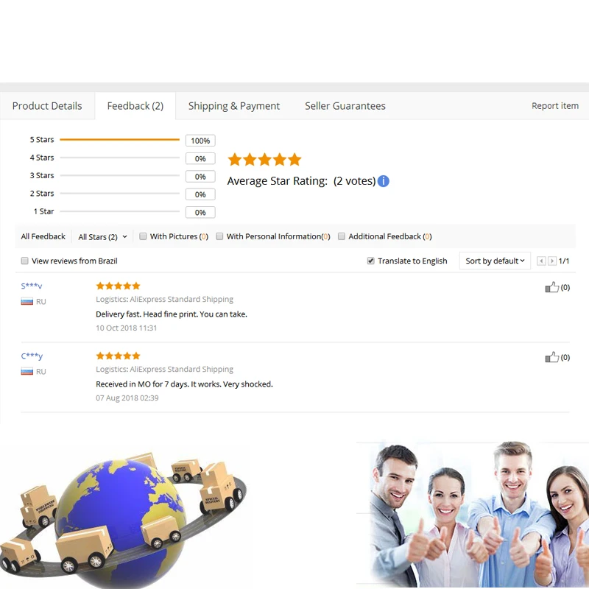
Task: Go to next feedback page arrow
Action: (551, 261)
